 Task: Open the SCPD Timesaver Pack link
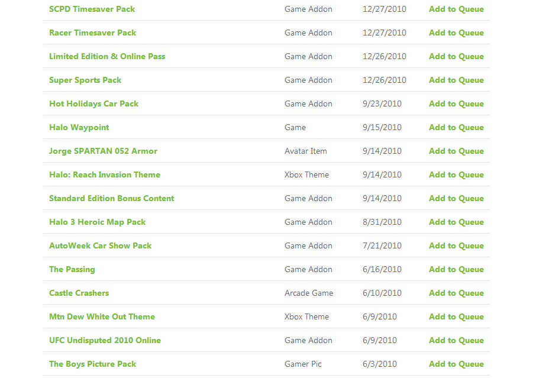92,9
